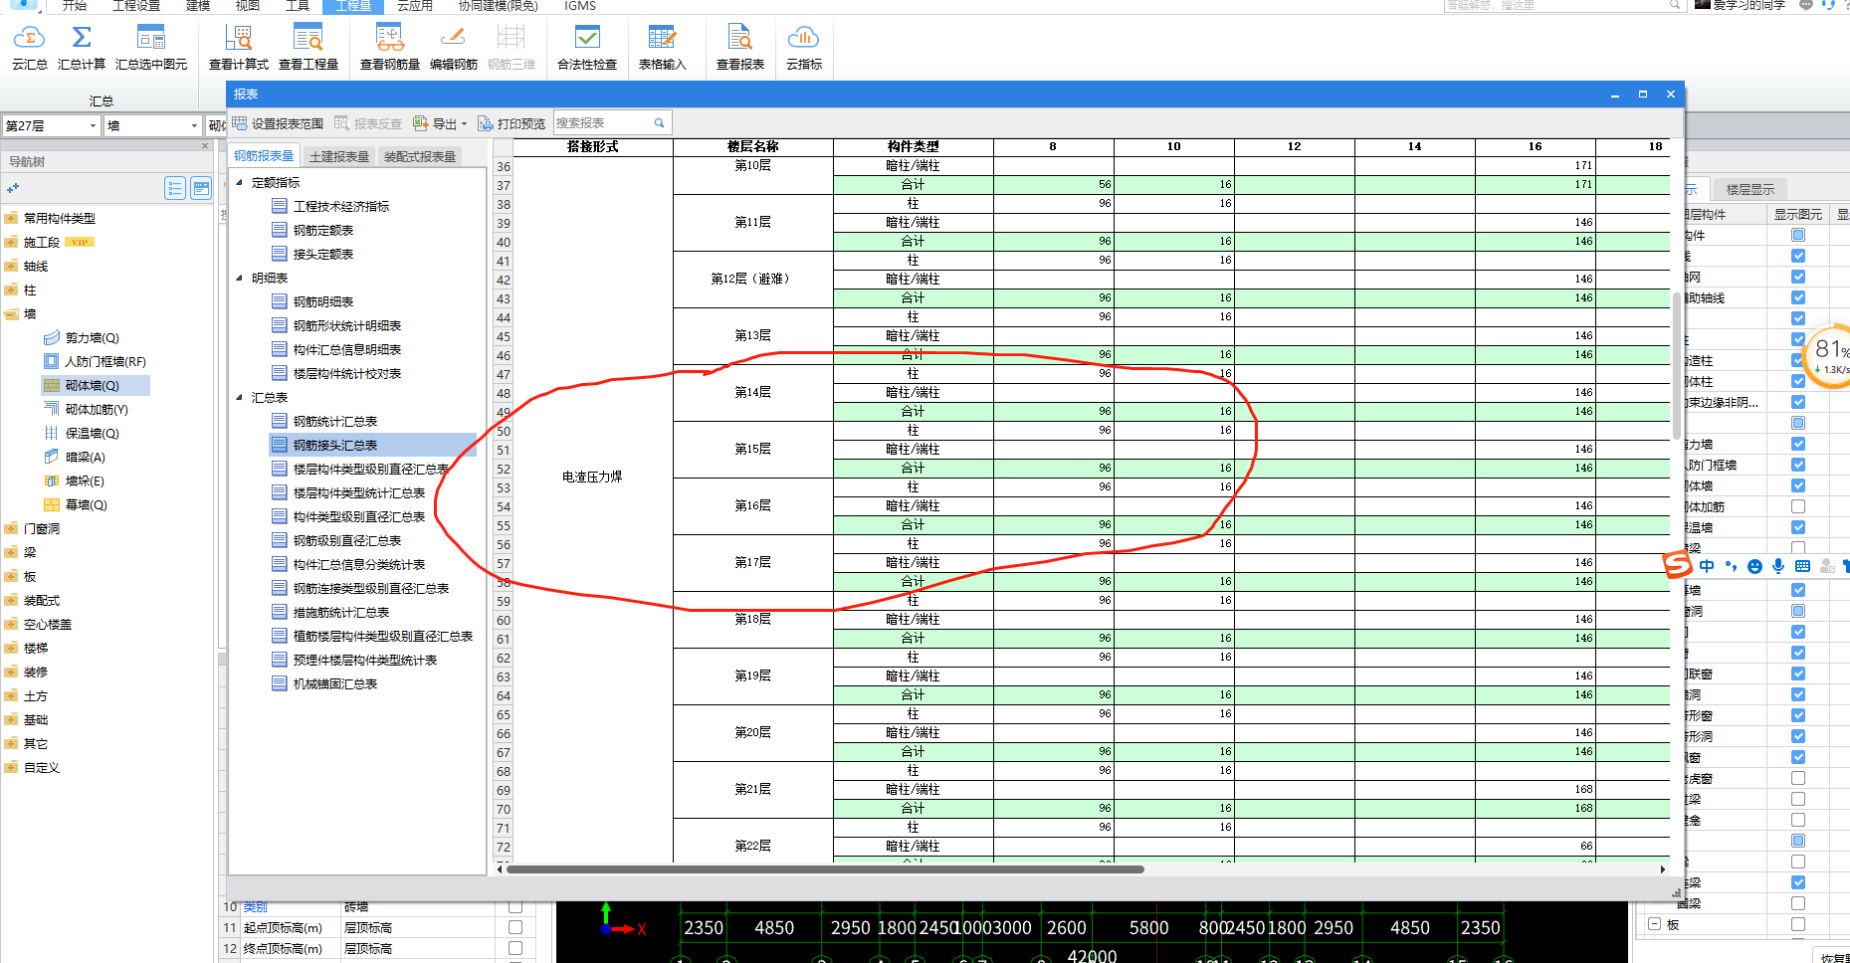Click the report vertical scrollbar

coord(1677,365)
